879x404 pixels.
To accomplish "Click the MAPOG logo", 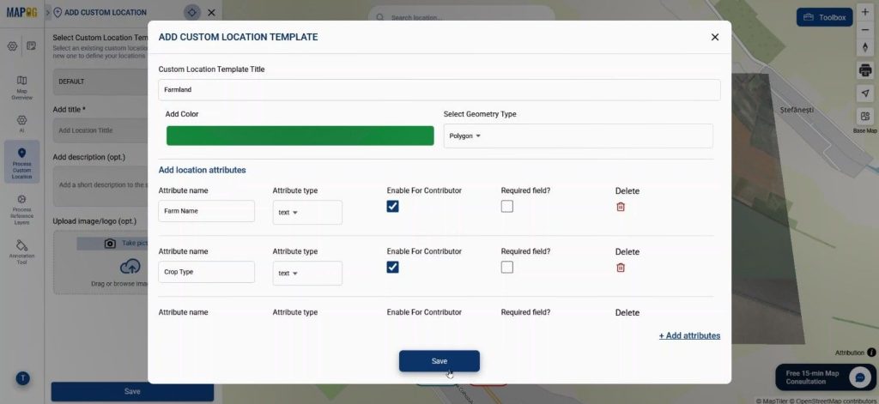I will pyautogui.click(x=21, y=12).
